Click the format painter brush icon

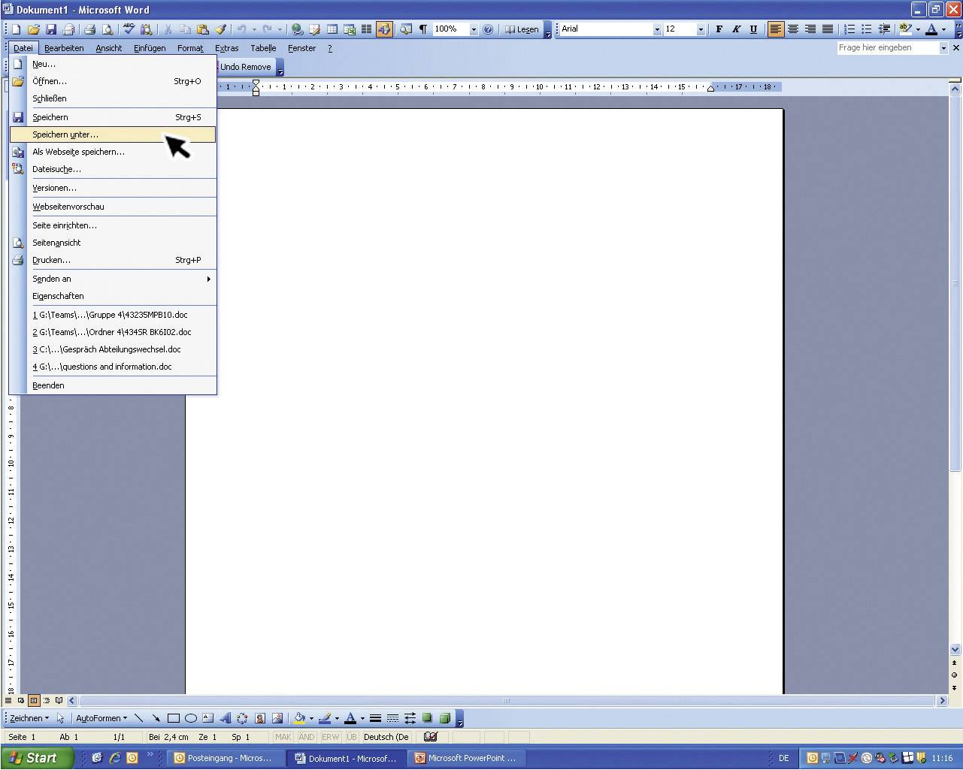point(220,29)
